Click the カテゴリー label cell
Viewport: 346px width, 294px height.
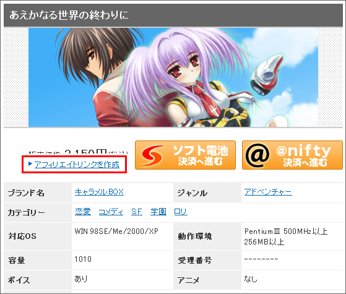pyautogui.click(x=38, y=212)
